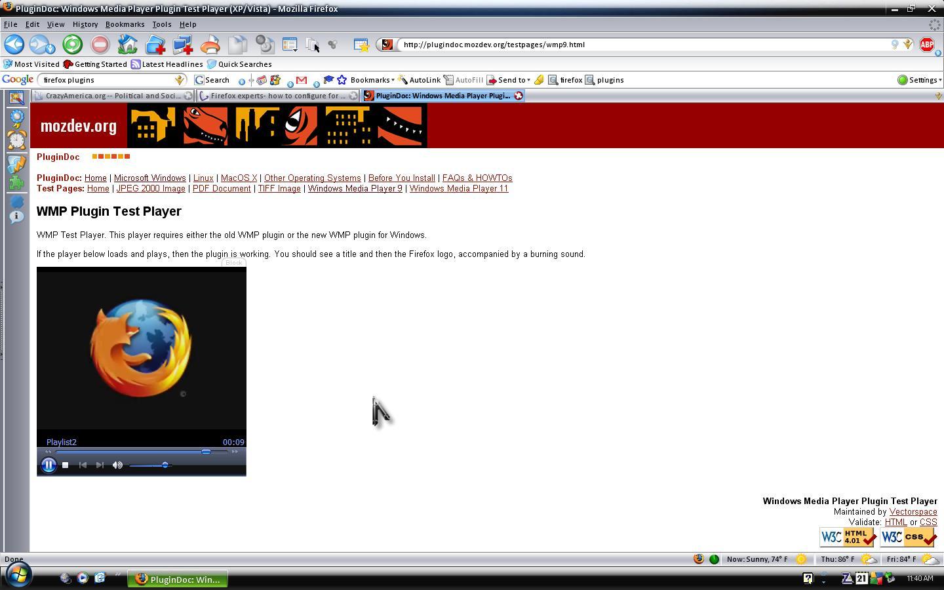The image size is (944, 590).
Task: Click the Gmail icon in Google toolbar
Action: pyautogui.click(x=302, y=80)
